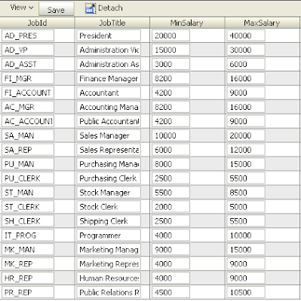Viewport: 301px width, 301px height.
Task: Select the AD_VP JobId field
Action: (28, 50)
